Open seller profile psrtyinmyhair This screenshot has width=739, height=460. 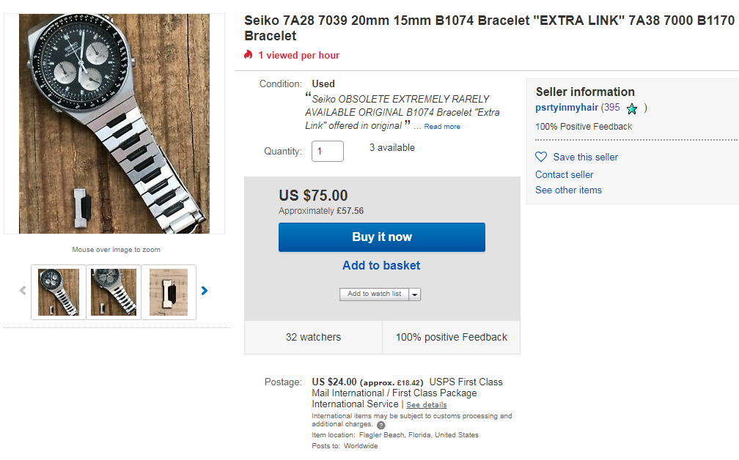click(x=567, y=108)
